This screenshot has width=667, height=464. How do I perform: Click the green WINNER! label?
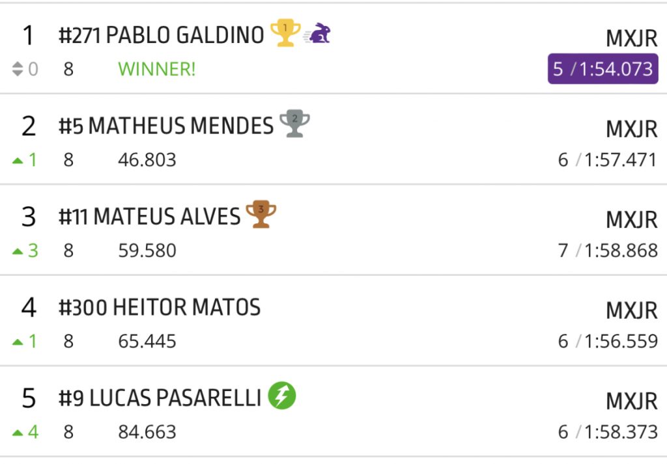(x=156, y=69)
